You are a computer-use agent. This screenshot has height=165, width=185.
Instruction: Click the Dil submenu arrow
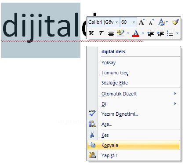pyautogui.click(x=175, y=104)
